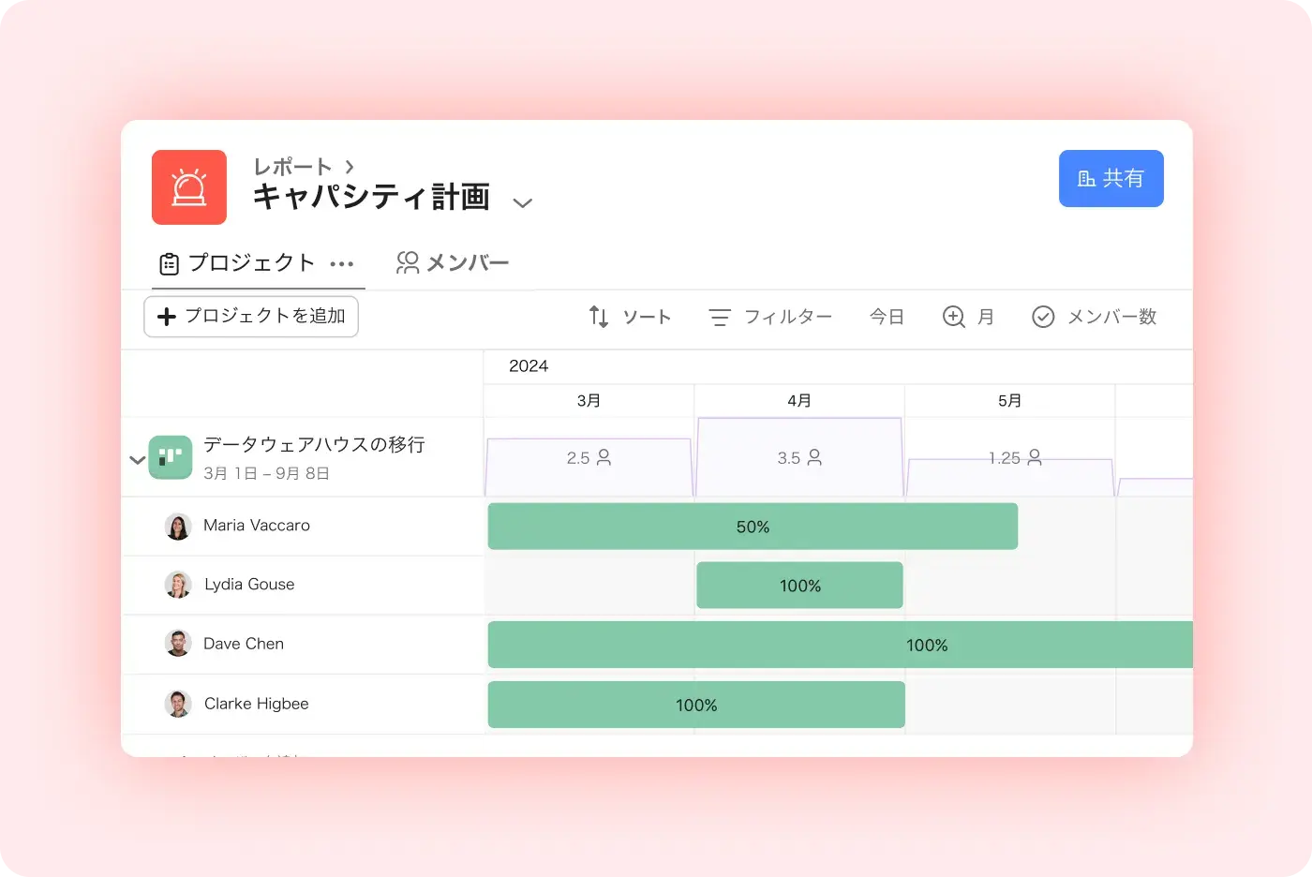Click Lydia Gouse's avatar
Image resolution: width=1312 pixels, height=877 pixels.
point(178,585)
